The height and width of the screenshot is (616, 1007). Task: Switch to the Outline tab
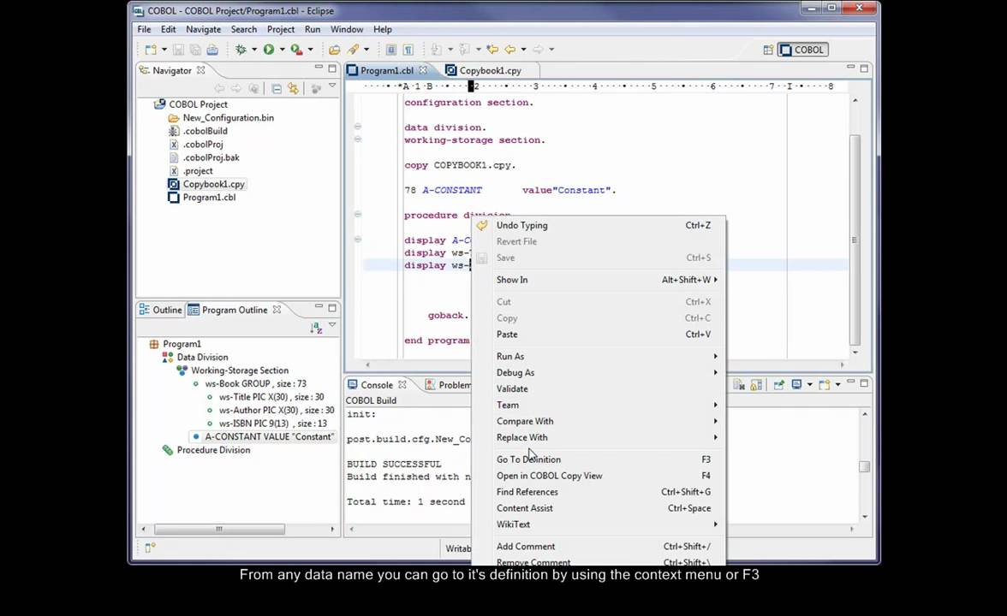(x=161, y=310)
